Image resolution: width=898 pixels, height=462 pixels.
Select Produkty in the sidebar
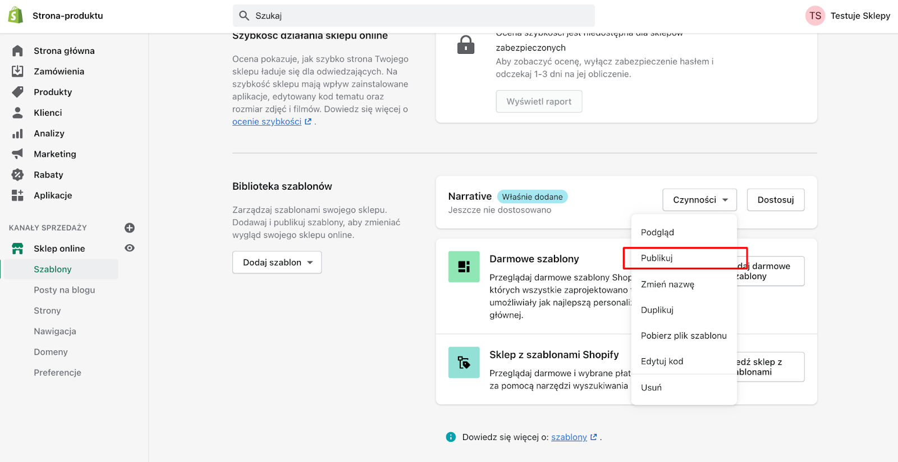(54, 92)
